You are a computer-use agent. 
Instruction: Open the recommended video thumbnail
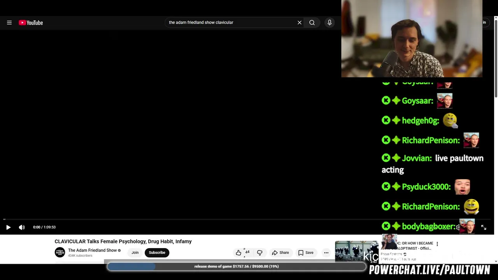357,251
